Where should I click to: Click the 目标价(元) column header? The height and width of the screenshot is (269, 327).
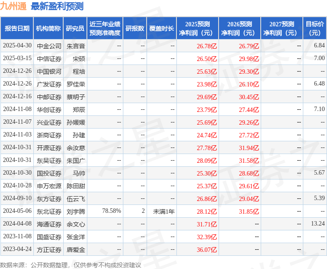tap(315, 29)
